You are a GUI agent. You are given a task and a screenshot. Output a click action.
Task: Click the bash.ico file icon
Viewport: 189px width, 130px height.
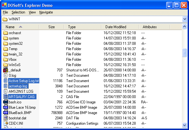click(5, 102)
